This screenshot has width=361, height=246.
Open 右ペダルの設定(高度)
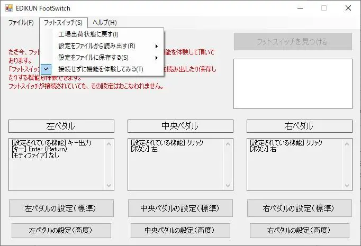pos(299,230)
